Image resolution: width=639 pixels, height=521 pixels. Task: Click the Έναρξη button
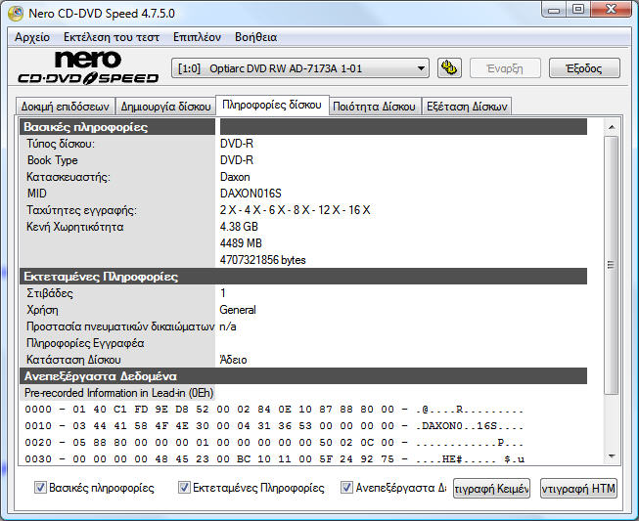pyautogui.click(x=505, y=68)
